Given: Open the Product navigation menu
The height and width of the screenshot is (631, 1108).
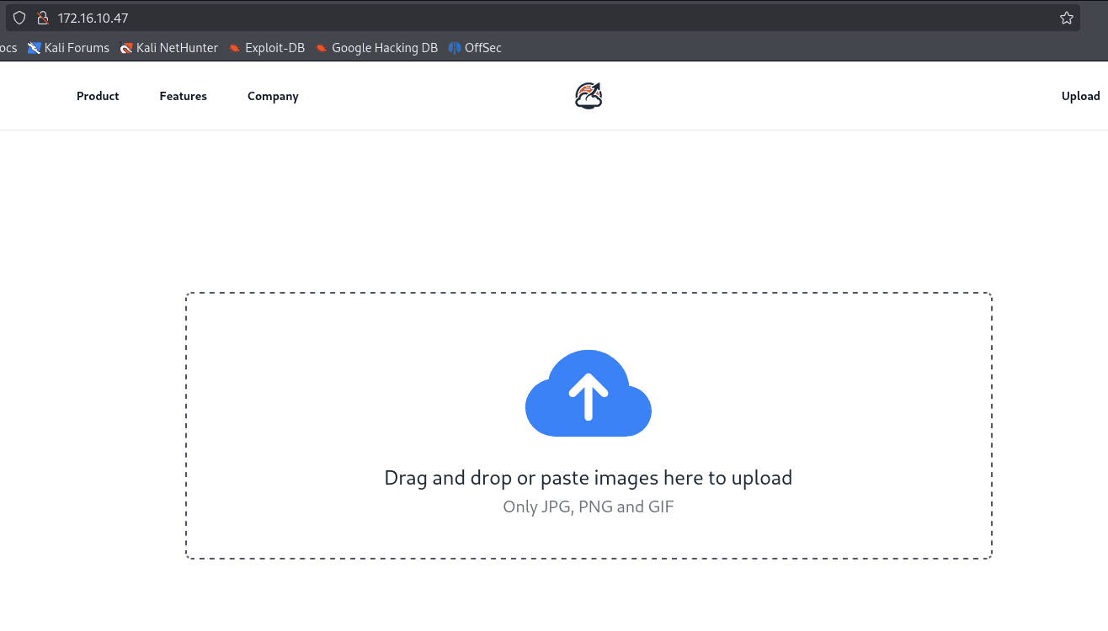Looking at the screenshot, I should (98, 96).
